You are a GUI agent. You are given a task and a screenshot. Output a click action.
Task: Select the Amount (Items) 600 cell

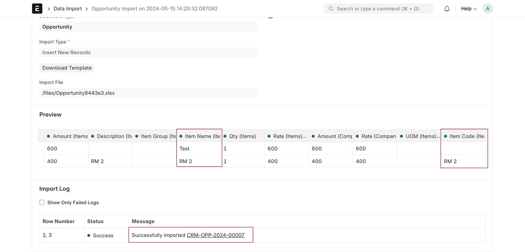tap(66, 148)
